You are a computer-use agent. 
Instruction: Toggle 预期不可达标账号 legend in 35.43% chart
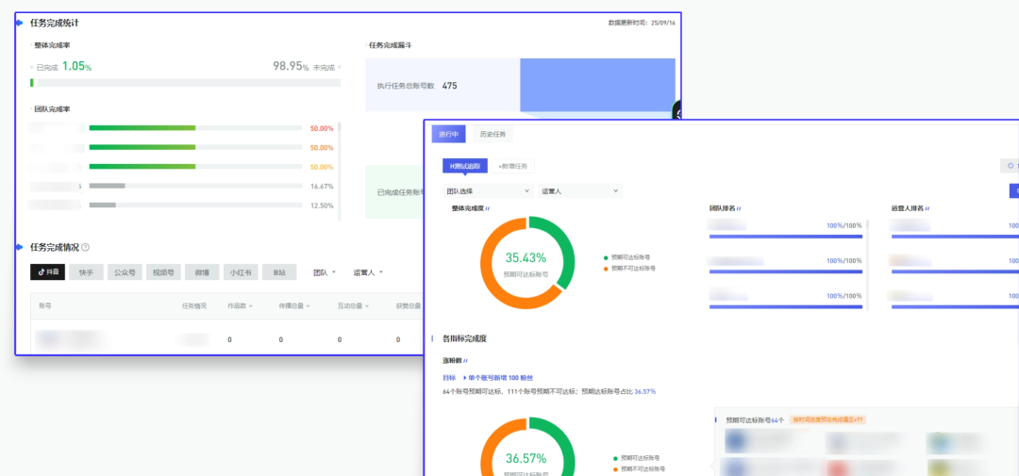pos(631,268)
